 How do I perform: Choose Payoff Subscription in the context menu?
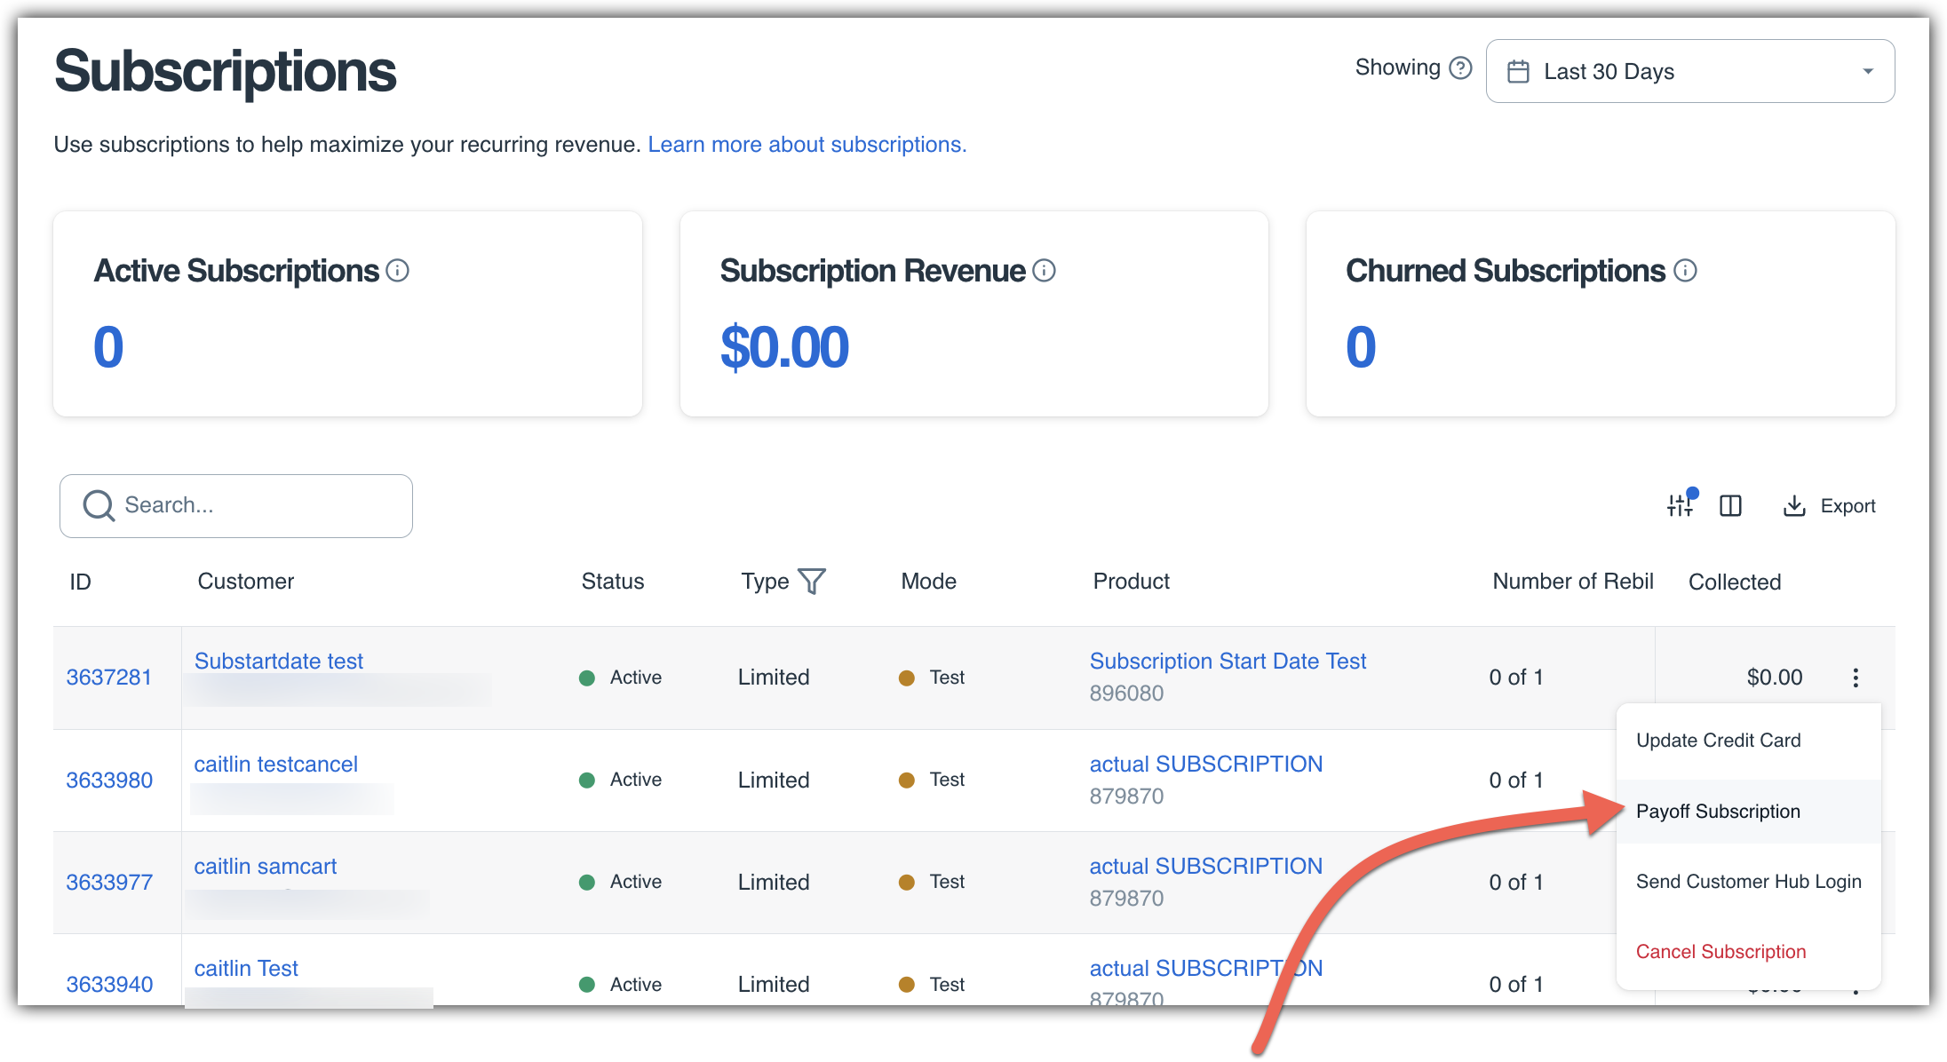pyautogui.click(x=1718, y=812)
